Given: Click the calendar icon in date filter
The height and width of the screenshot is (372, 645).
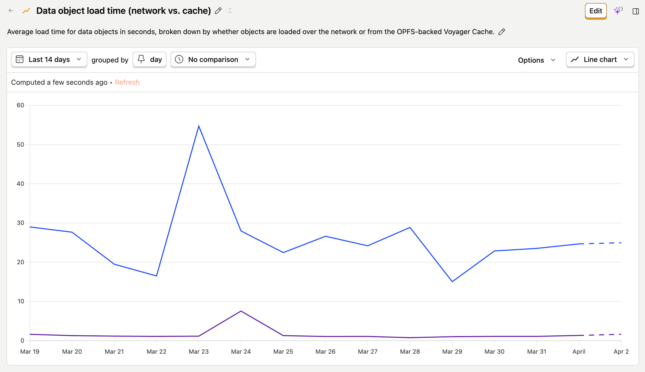Looking at the screenshot, I should (x=20, y=60).
